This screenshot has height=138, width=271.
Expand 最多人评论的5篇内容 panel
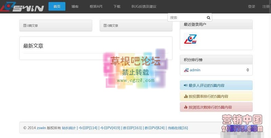pos(216,85)
